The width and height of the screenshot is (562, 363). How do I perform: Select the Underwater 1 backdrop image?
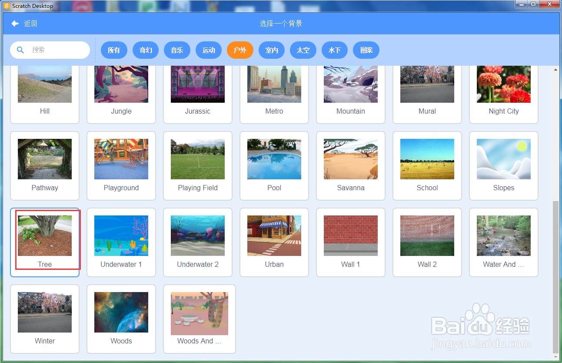121,235
